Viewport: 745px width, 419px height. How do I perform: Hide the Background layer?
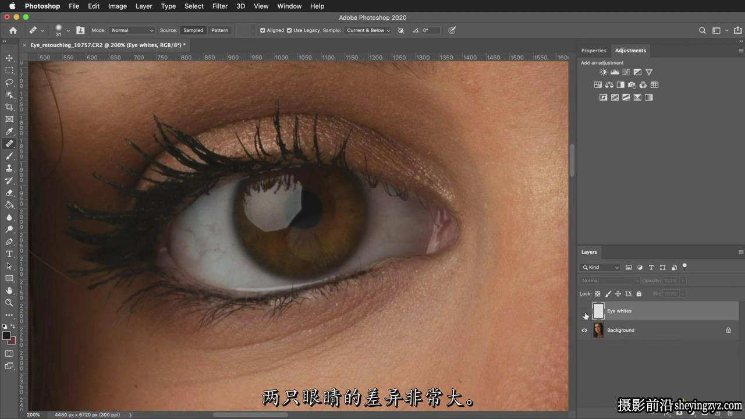(x=585, y=331)
